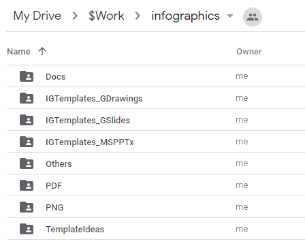
Task: Sort by the Name column header
Action: 18,52
